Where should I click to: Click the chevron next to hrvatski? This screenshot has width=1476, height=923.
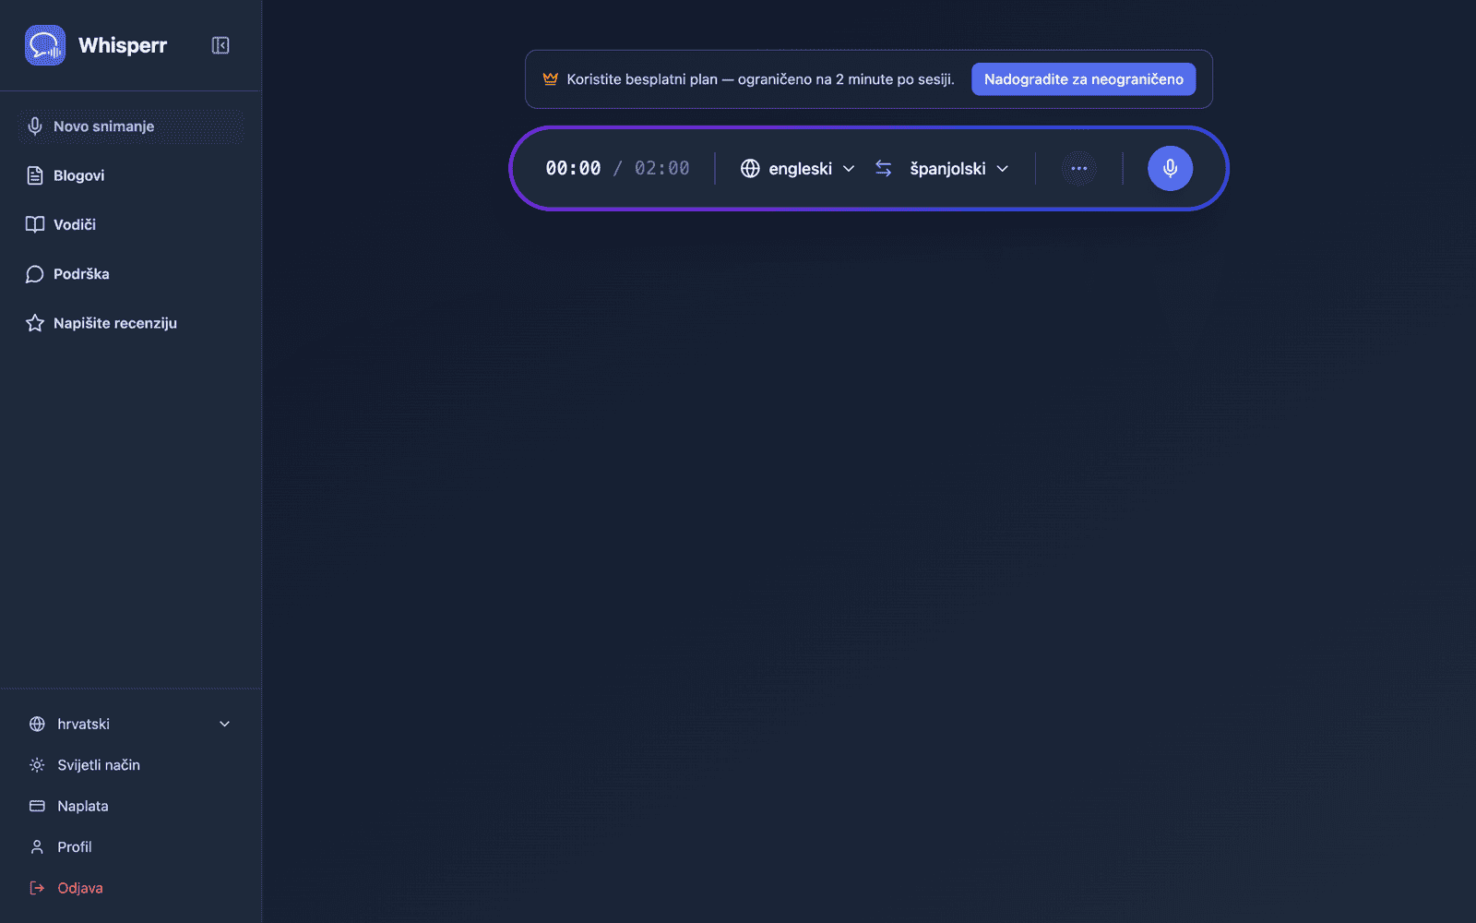point(224,724)
